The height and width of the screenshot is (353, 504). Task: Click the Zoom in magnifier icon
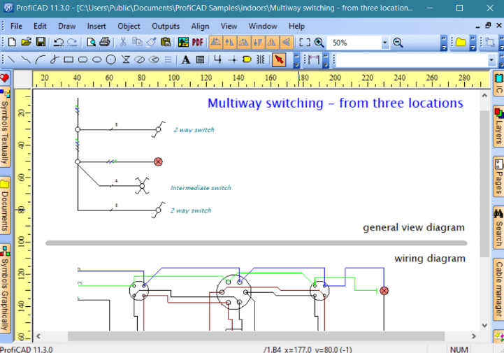click(319, 43)
